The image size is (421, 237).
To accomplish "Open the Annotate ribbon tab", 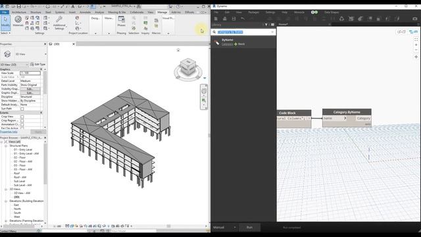I will click(85, 13).
